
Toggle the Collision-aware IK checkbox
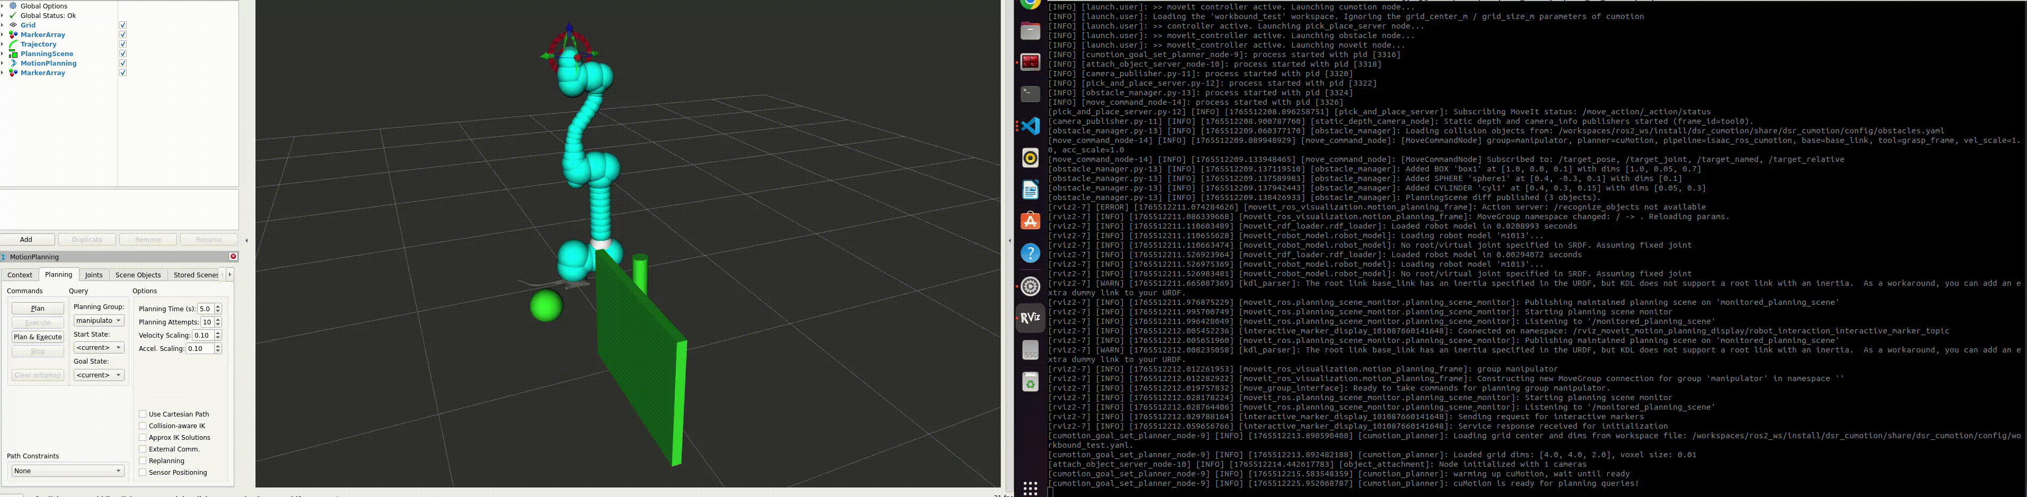point(143,426)
